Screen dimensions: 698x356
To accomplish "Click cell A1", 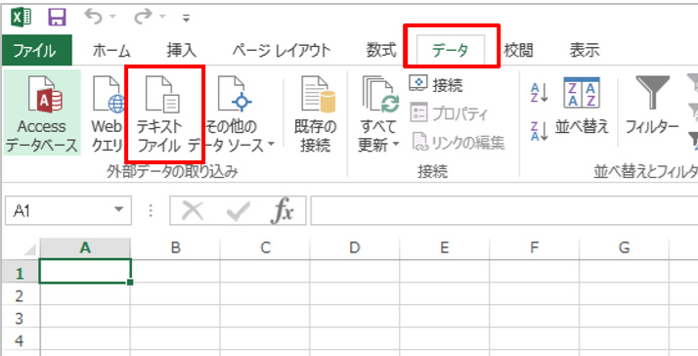I will pyautogui.click(x=85, y=271).
